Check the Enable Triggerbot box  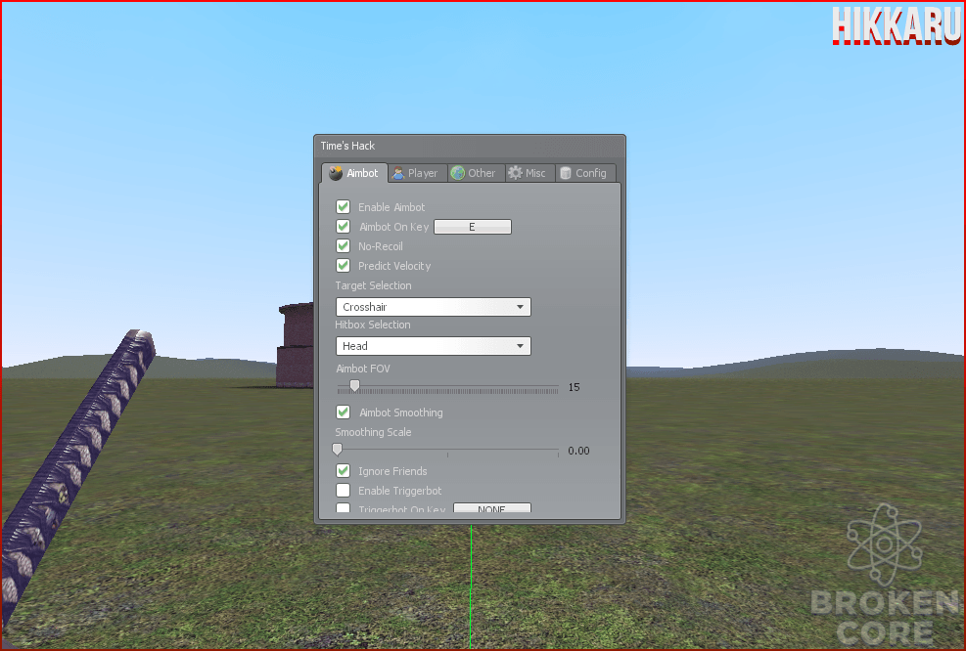coord(344,491)
